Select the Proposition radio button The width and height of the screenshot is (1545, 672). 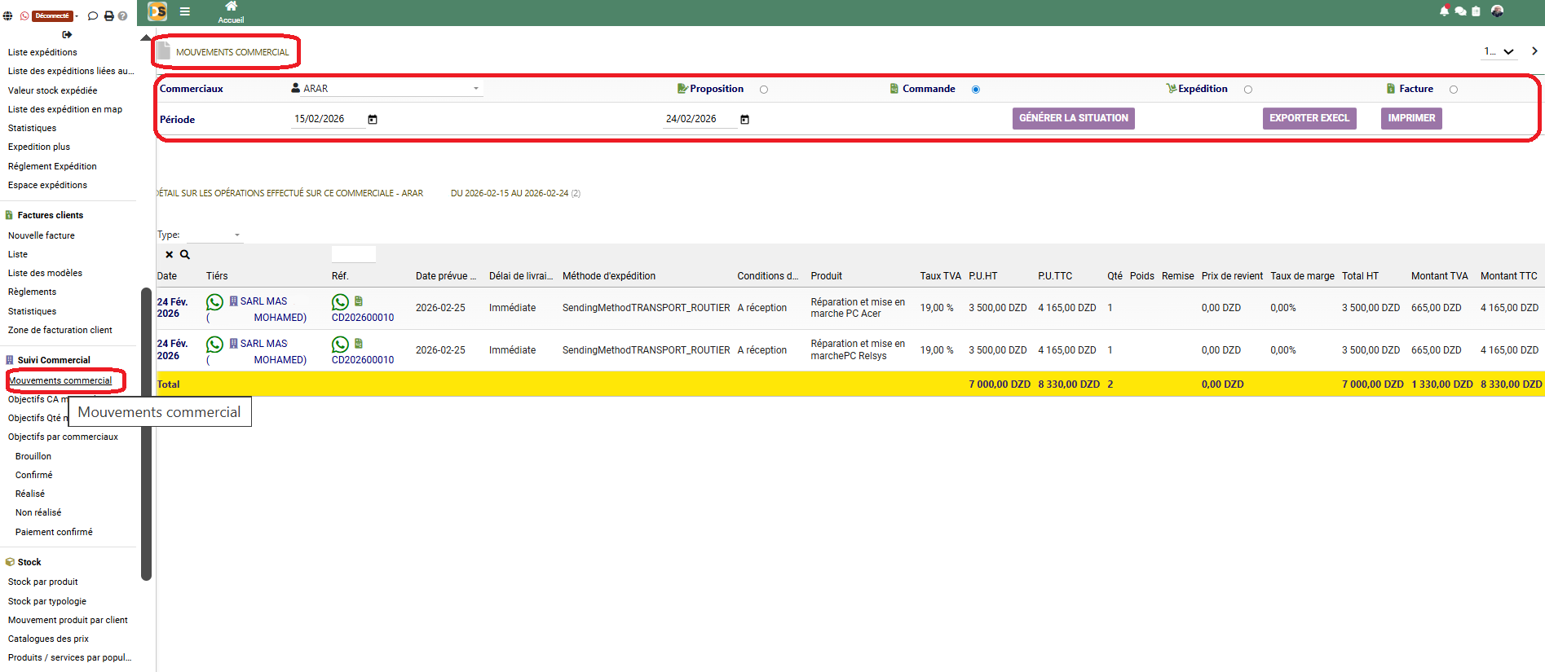tap(764, 90)
